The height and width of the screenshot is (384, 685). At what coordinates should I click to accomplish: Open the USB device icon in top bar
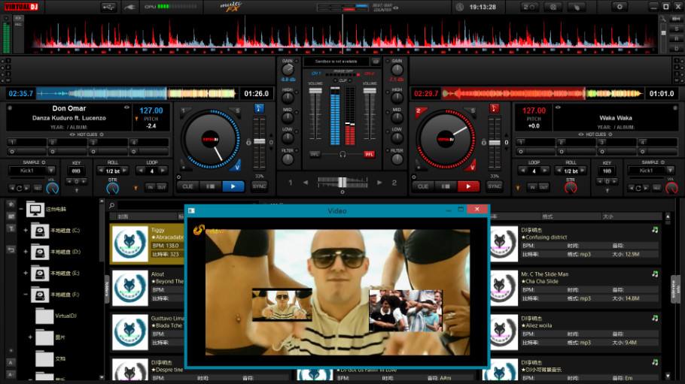[x=108, y=7]
